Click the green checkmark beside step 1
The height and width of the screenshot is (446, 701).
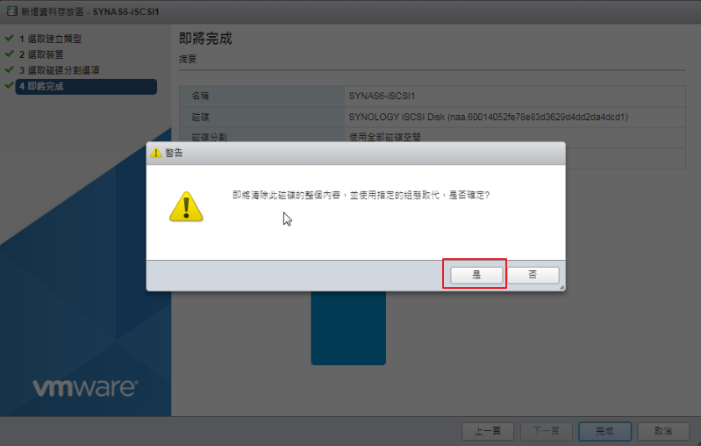click(x=10, y=38)
